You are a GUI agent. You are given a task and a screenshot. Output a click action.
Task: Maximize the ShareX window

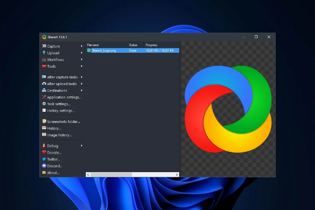(256, 37)
